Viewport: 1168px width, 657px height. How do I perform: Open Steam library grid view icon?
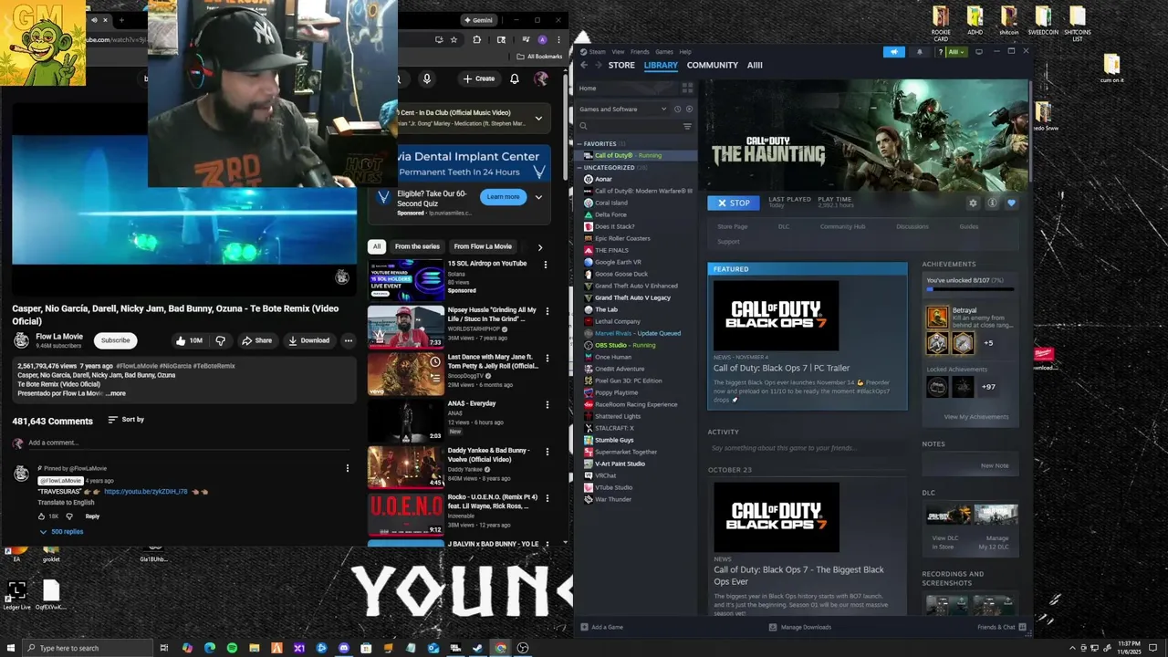(x=687, y=88)
